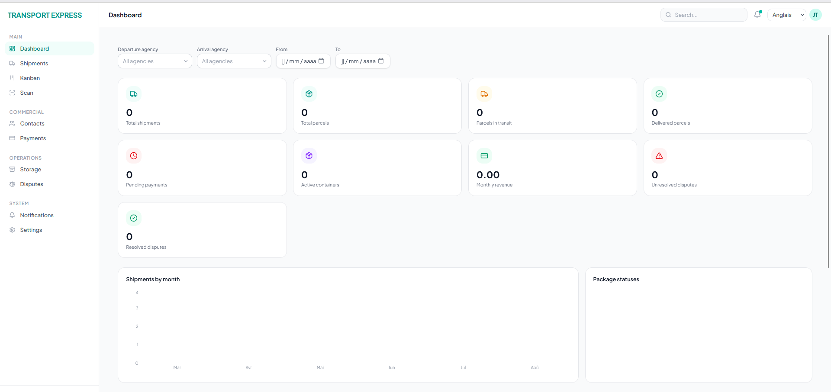Click the Parcels in transit orange truck icon
This screenshot has width=831, height=392.
pos(484,94)
